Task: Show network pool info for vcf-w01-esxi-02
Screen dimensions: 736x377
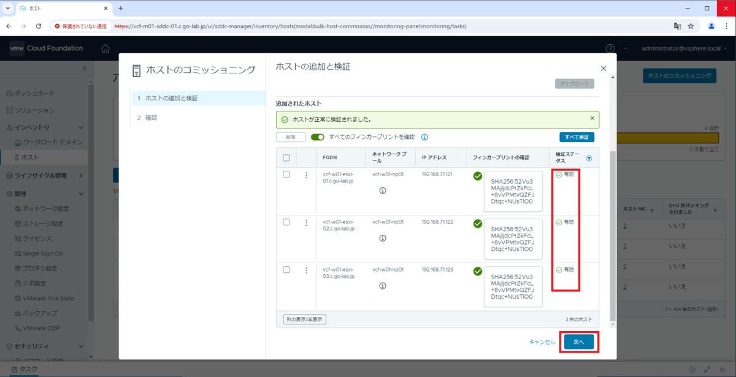Action: point(383,238)
